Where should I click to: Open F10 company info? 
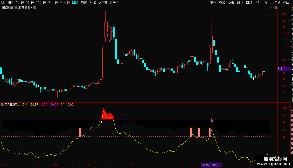[259, 2]
